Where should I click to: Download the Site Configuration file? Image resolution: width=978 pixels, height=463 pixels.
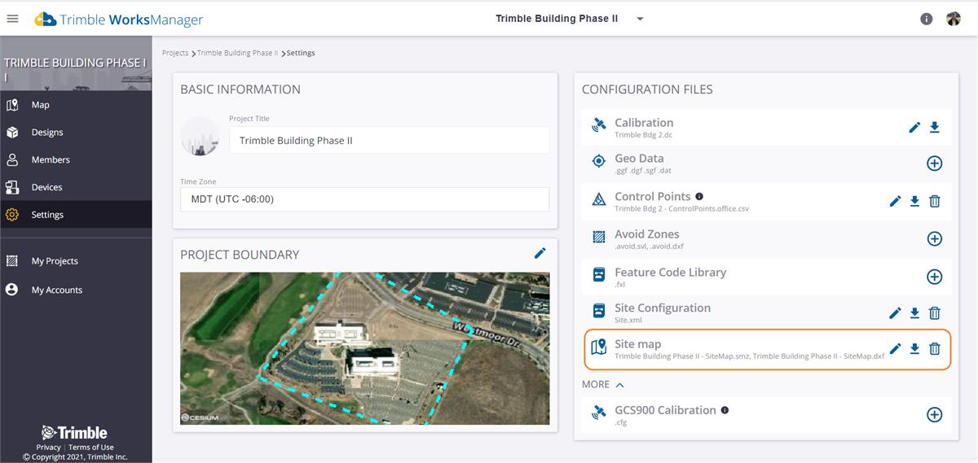(x=914, y=312)
